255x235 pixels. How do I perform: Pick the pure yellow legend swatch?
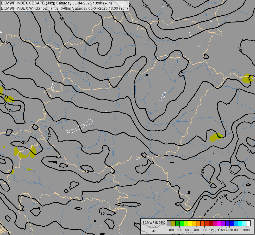pos(190,224)
